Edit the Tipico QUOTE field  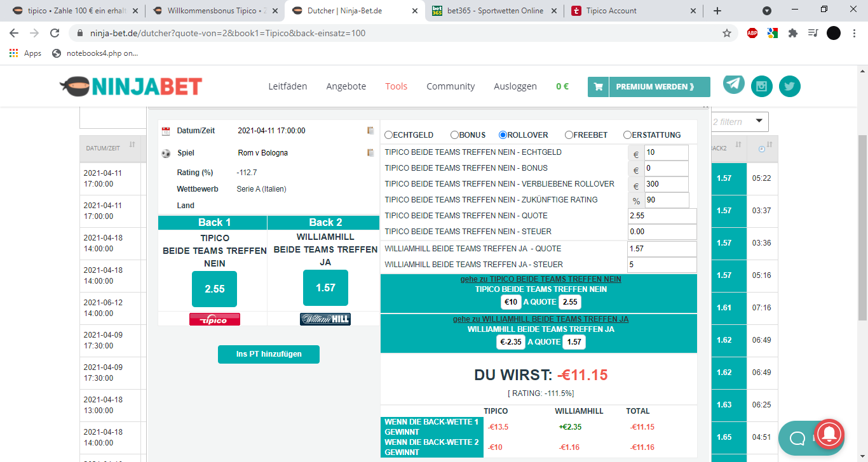click(662, 216)
